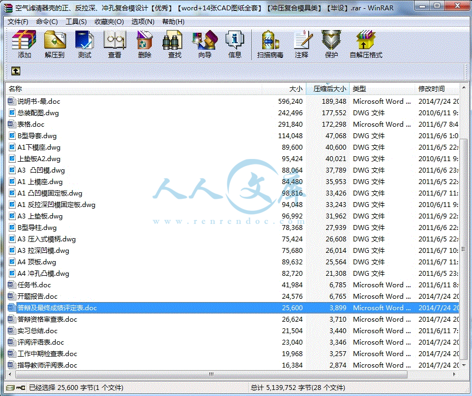Select file A3 上垫板.dwg
The height and width of the screenshot is (396, 472).
pos(40,216)
